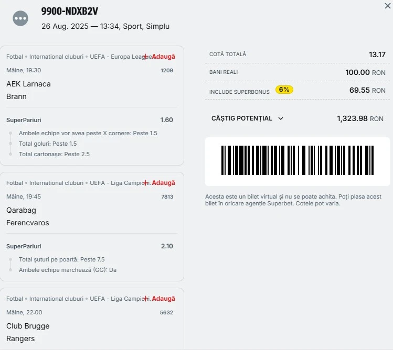The width and height of the screenshot is (393, 350).
Task: Click the three-dots more options icon
Action: coord(20,19)
